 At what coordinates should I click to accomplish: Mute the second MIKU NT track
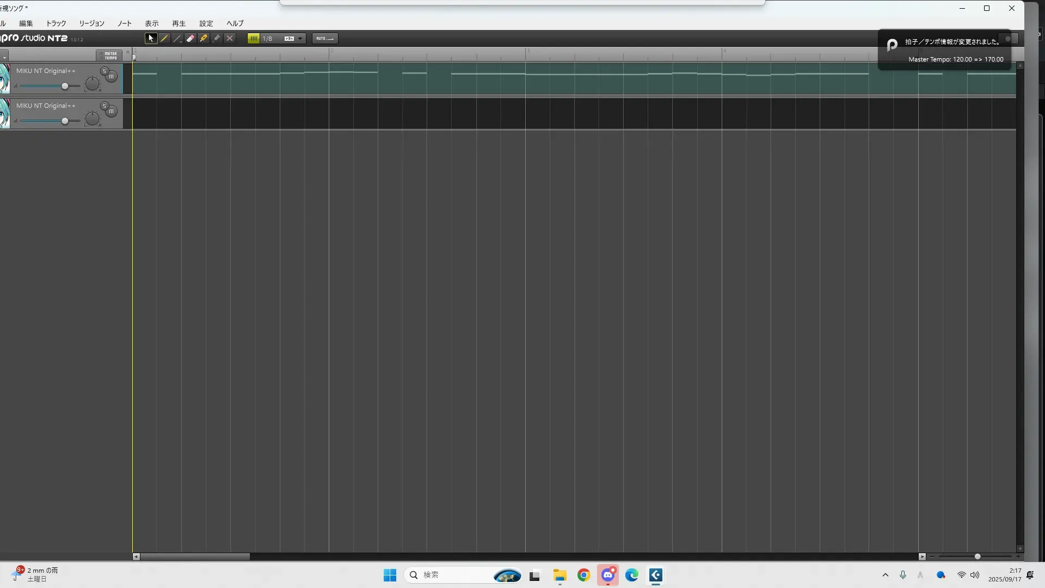pyautogui.click(x=112, y=111)
